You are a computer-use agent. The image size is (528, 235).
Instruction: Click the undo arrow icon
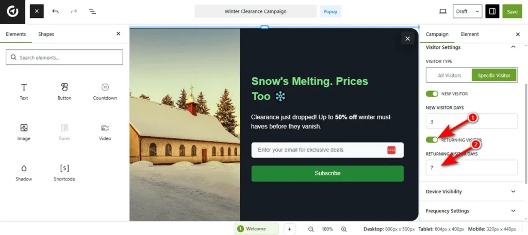(x=55, y=11)
